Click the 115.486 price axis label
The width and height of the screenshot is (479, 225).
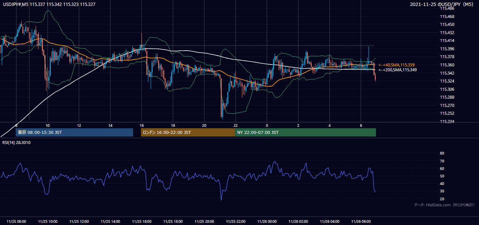pos(447,8)
